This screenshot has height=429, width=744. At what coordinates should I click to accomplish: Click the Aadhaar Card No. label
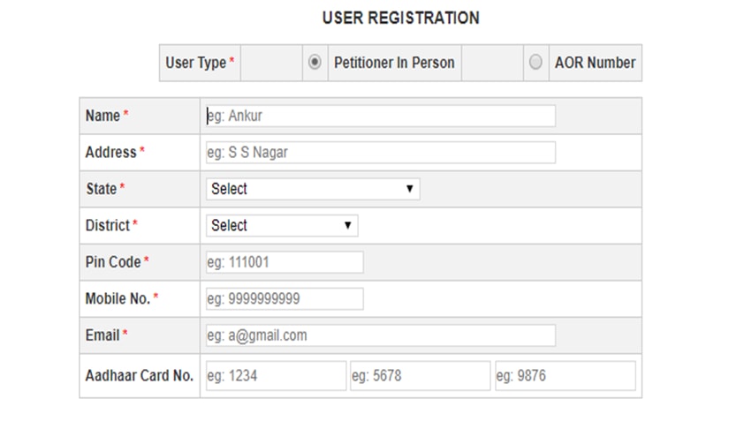pyautogui.click(x=139, y=375)
